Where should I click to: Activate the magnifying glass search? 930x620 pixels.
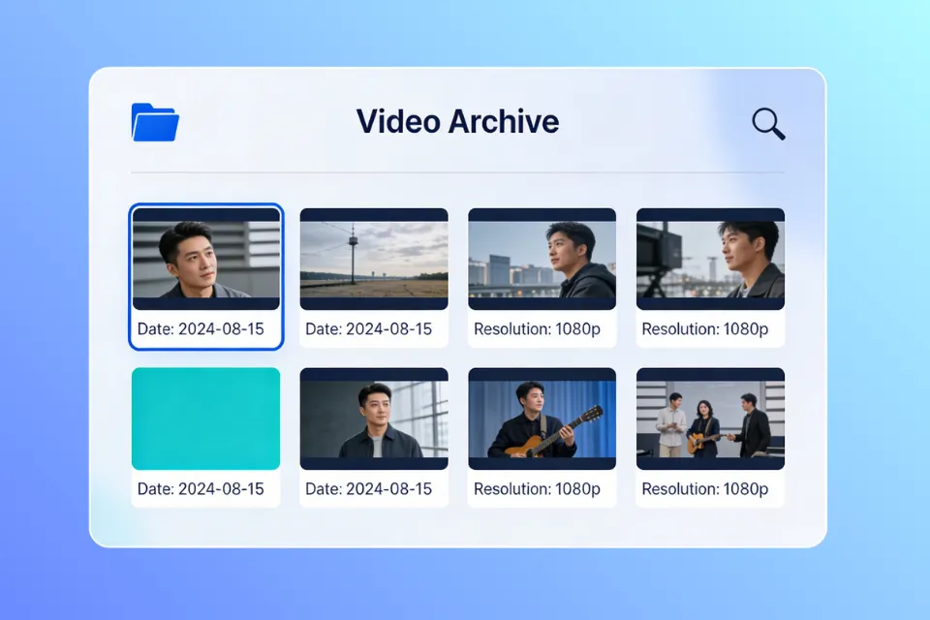click(x=767, y=124)
